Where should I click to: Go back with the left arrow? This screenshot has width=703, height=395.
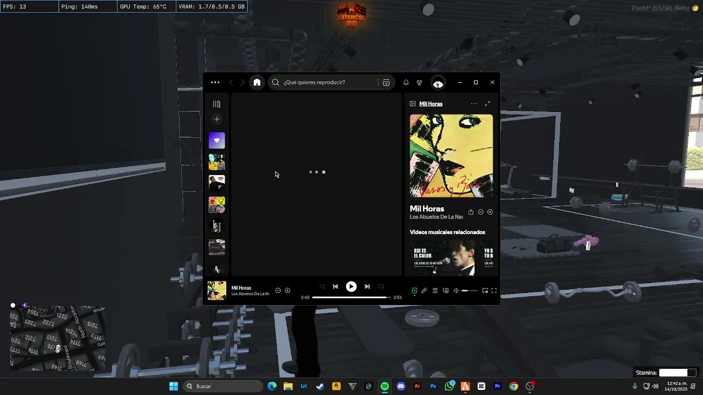tap(231, 82)
